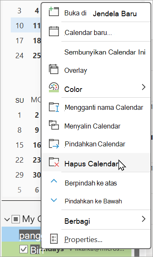Select Pindahkan ke Bawah
Screen dimensions: 153x257
coord(96,201)
